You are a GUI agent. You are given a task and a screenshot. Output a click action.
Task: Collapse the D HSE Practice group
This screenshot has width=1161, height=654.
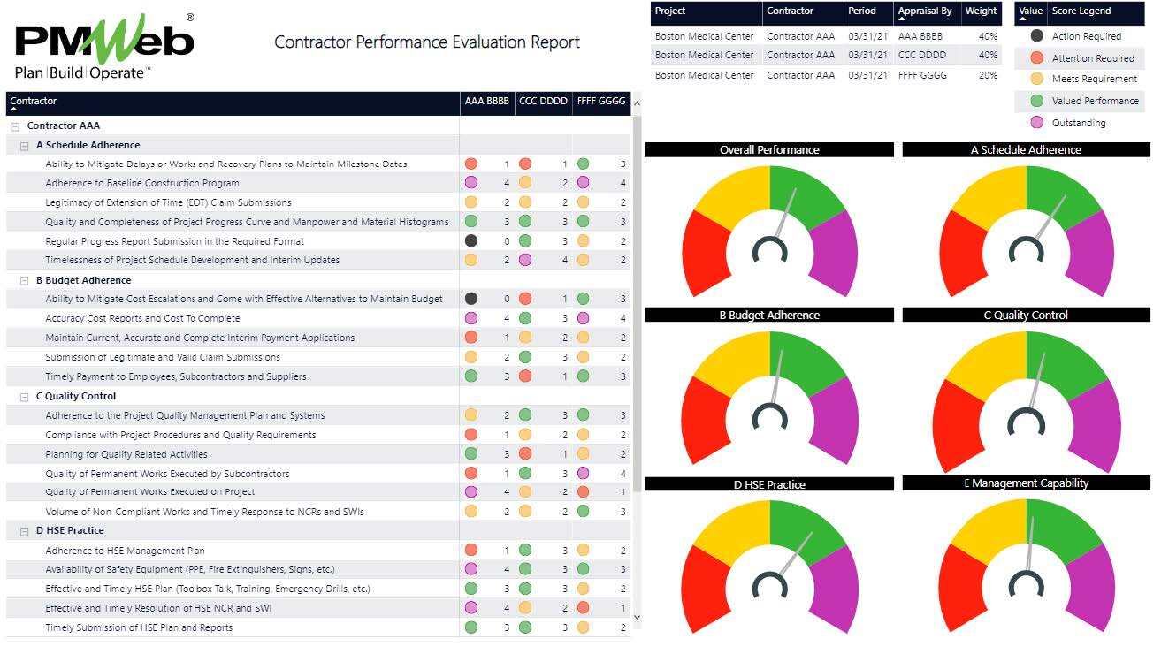coord(25,531)
